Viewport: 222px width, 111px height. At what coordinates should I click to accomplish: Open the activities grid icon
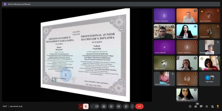[207, 106]
